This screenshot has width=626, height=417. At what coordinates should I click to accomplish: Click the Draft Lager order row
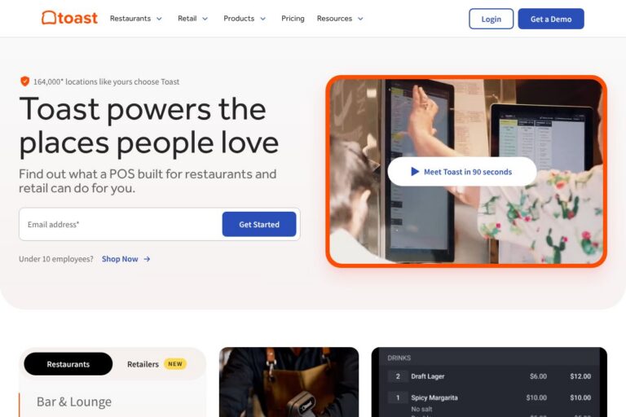[x=489, y=376]
